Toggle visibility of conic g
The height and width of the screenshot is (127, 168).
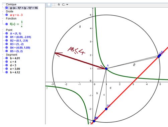tap(7, 8)
